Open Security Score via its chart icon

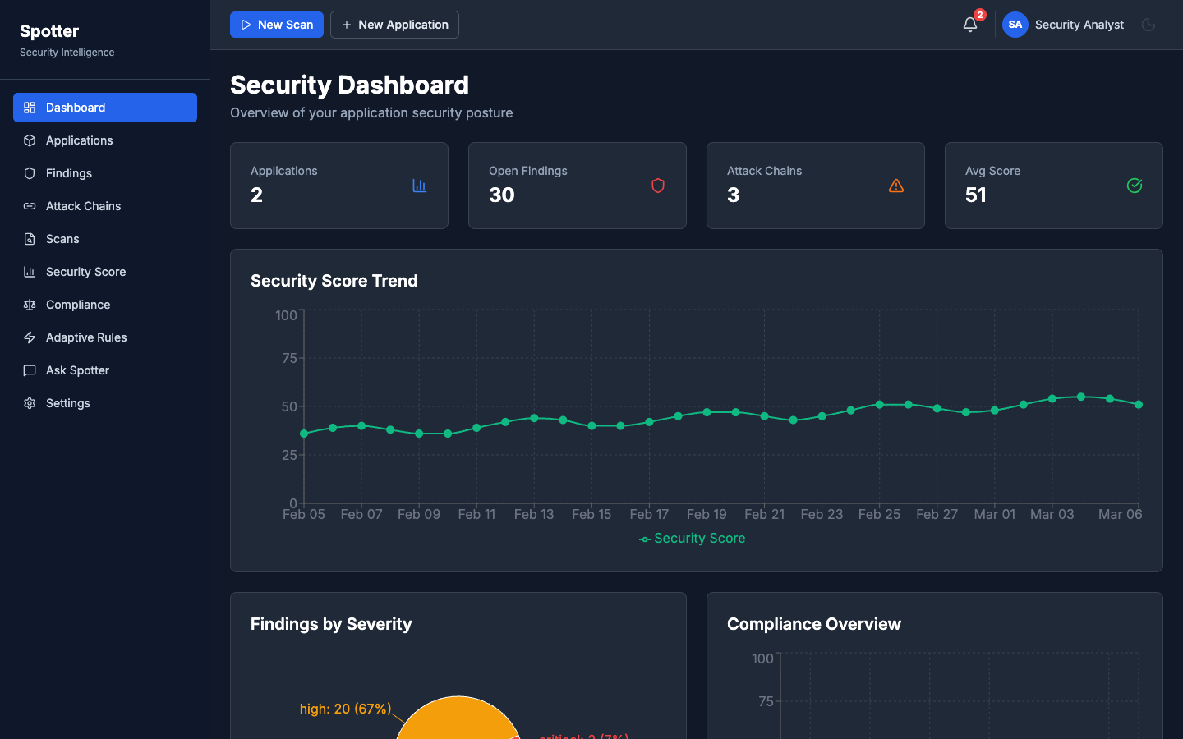coord(29,272)
